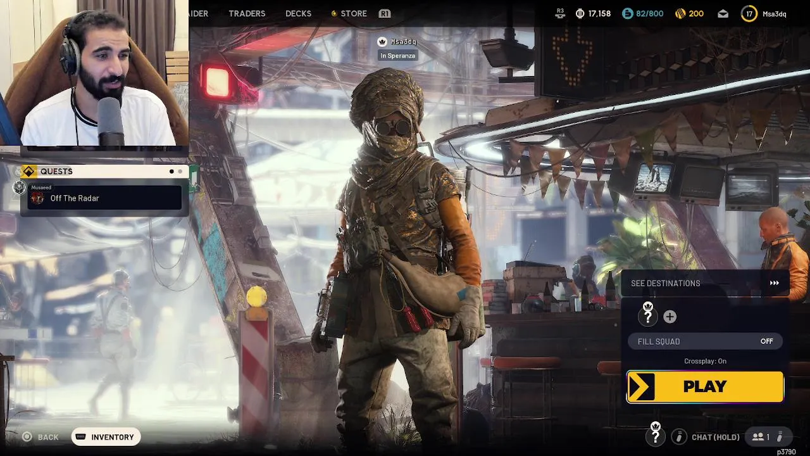The width and height of the screenshot is (810, 456).
Task: Click the medal icon left of the quest
Action: 20,187
